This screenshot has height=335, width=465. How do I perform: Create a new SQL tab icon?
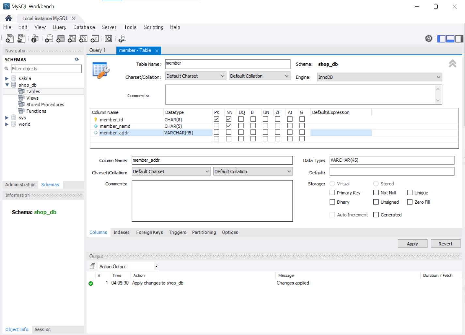tap(10, 39)
